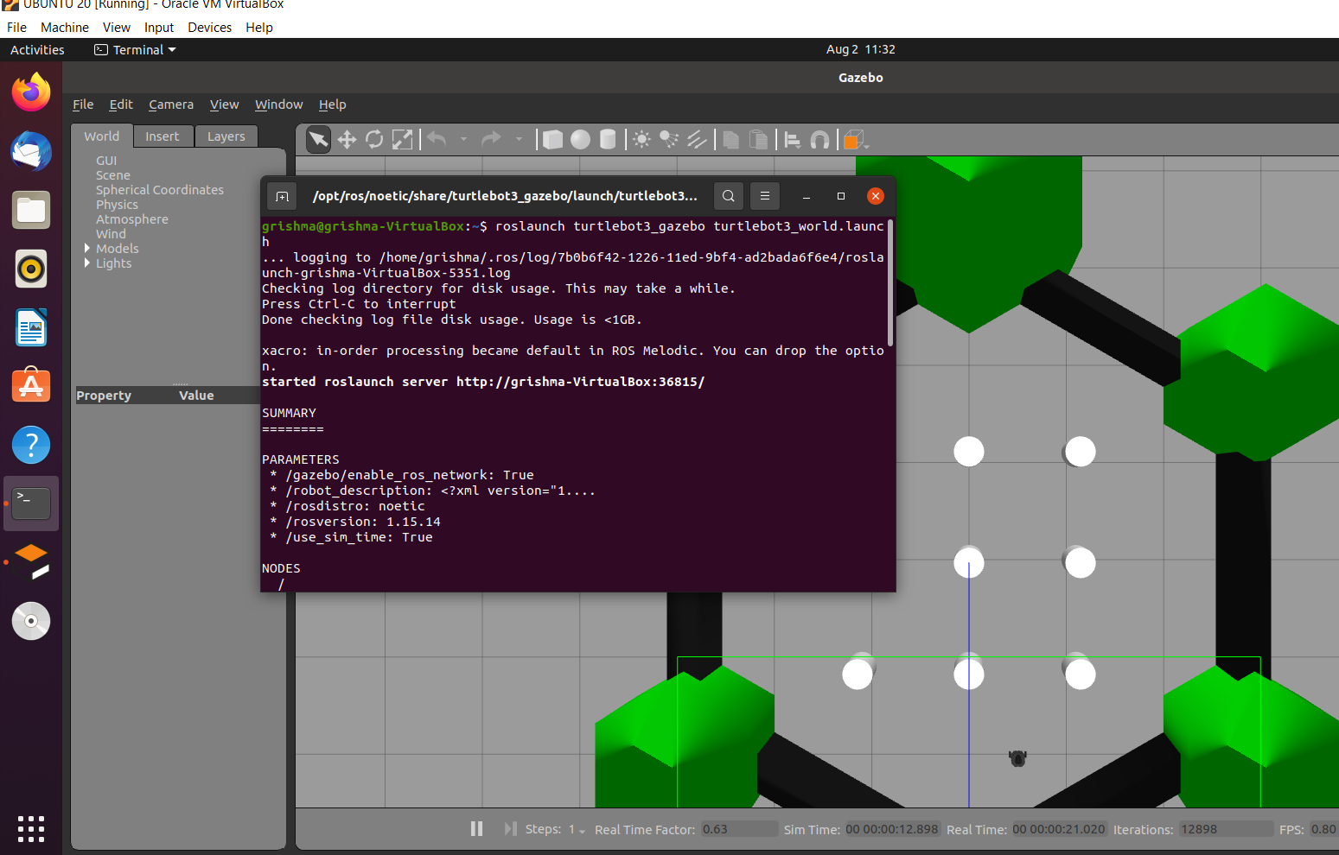The height and width of the screenshot is (855, 1339).
Task: Add a spot light
Action: 669,139
